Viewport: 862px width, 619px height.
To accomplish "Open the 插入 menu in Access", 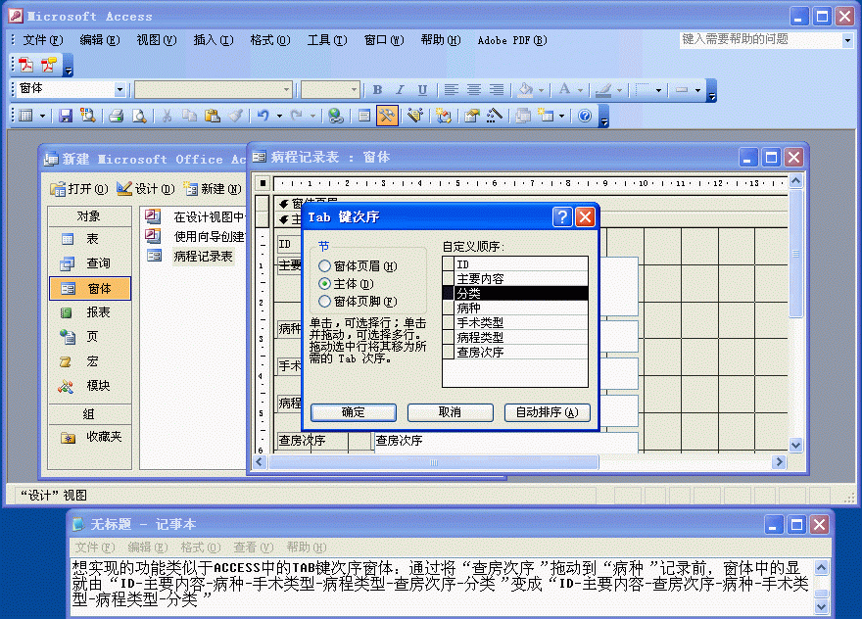I will [214, 40].
